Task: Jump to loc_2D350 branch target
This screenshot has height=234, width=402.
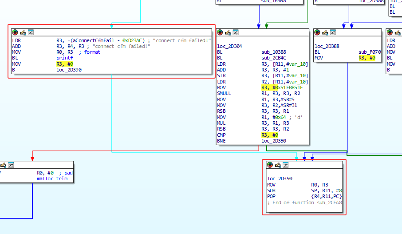Action: [x=274, y=141]
